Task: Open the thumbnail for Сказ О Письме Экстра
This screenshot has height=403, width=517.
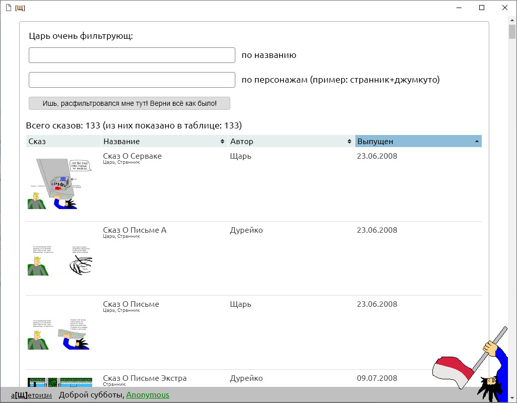Action: coord(60,383)
